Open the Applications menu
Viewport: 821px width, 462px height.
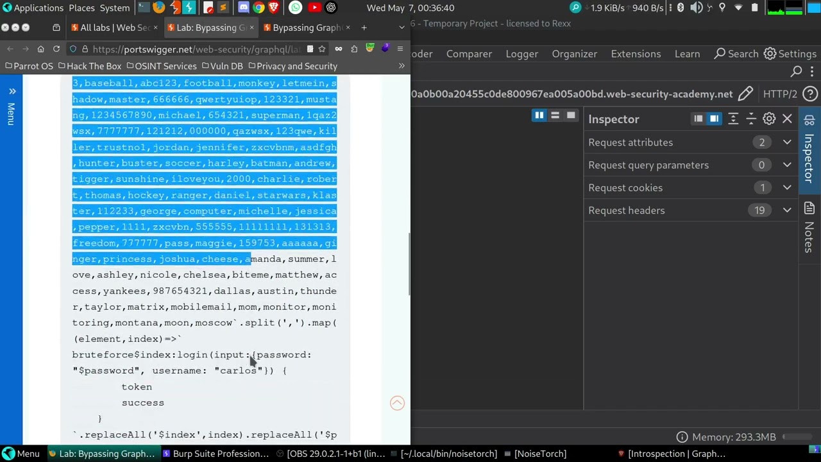(38, 8)
